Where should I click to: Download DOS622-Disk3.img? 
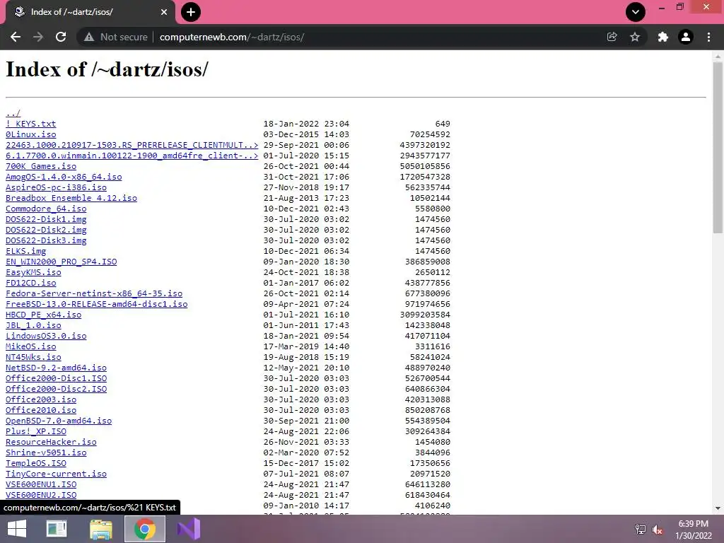(x=46, y=240)
